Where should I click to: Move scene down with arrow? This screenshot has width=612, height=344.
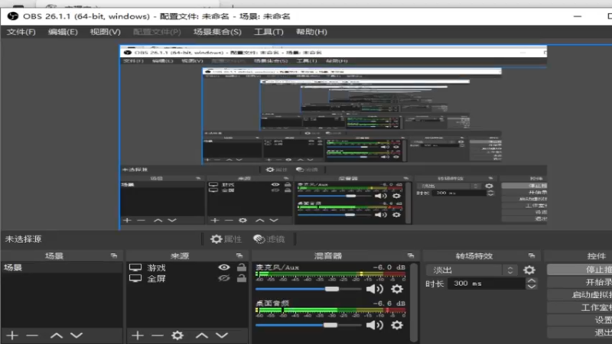click(76, 335)
